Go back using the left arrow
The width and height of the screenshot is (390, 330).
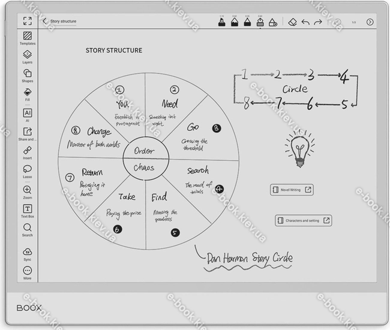(x=44, y=21)
